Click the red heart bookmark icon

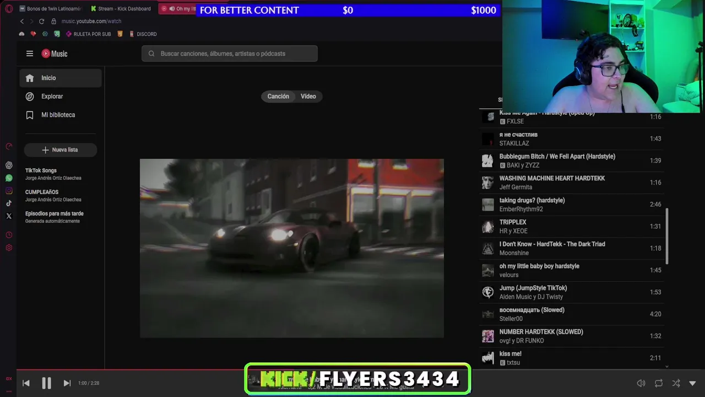(33, 34)
